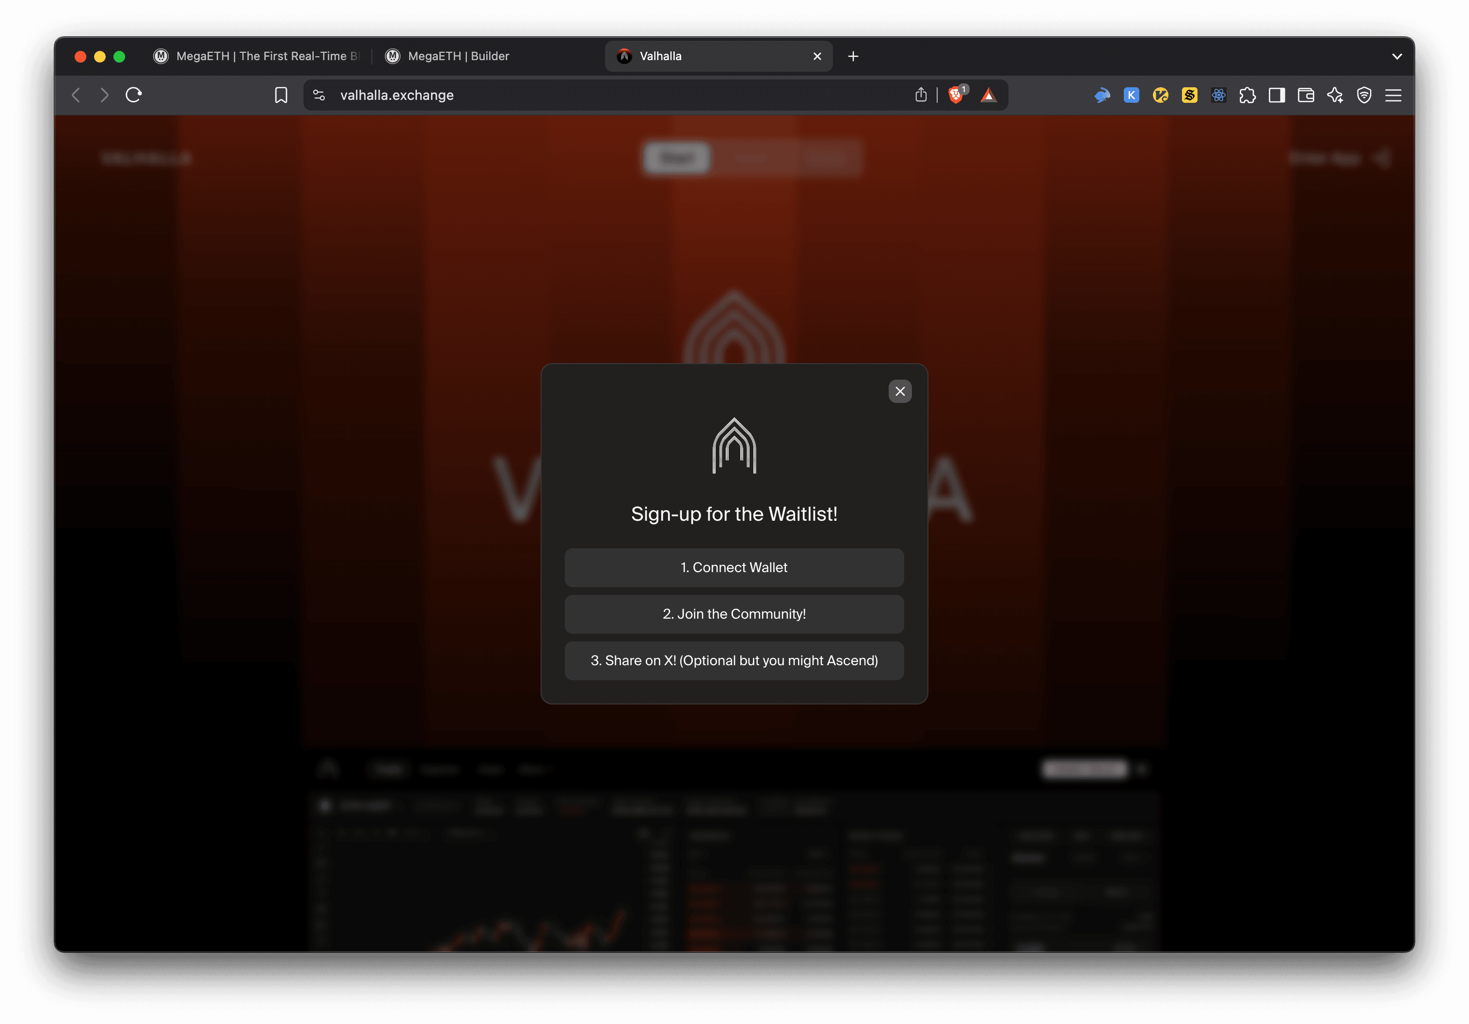This screenshot has width=1469, height=1024.
Task: Open Brave VPN shield icon
Action: click(1364, 96)
